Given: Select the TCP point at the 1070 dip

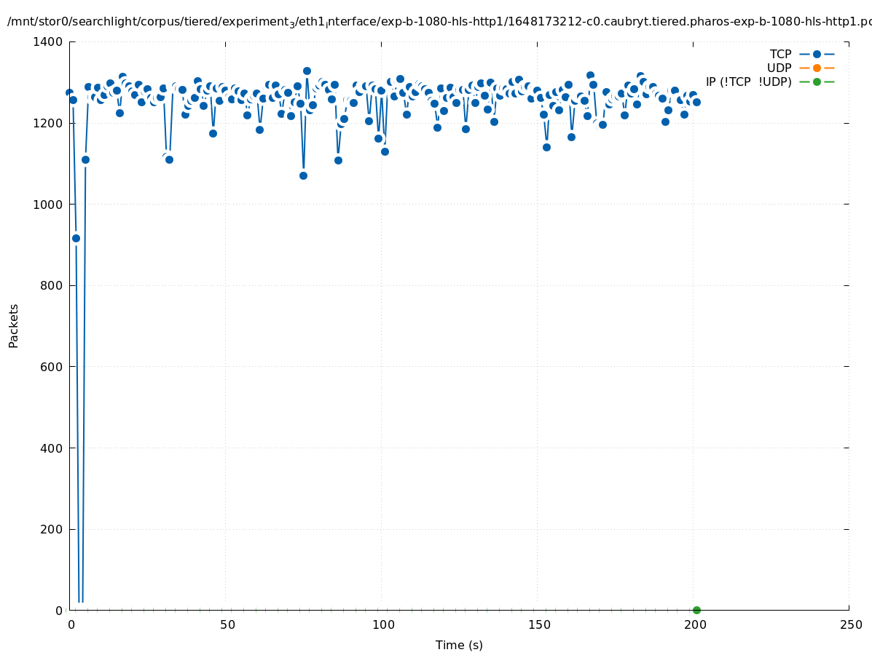Looking at the screenshot, I should coord(303,175).
